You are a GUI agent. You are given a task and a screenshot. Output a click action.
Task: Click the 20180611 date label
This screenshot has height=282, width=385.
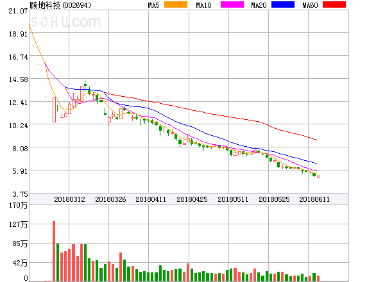point(314,199)
